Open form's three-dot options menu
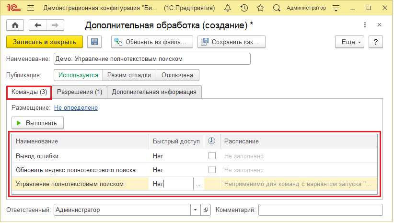This screenshot has height=223, width=394. pos(365,25)
